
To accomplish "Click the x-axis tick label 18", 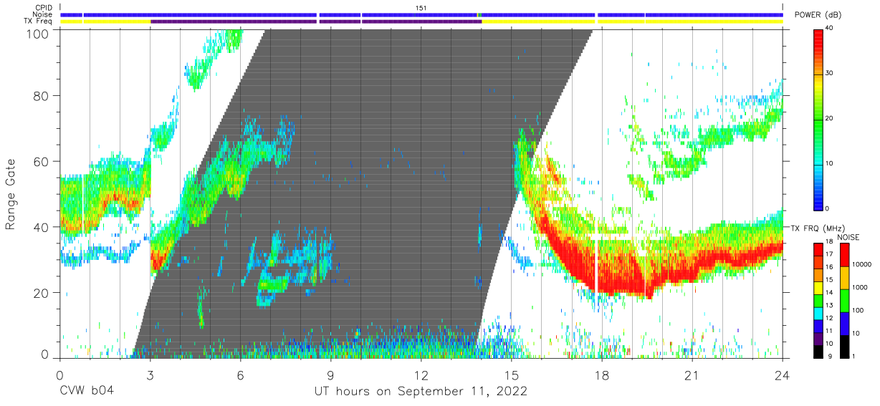I will tap(602, 376).
